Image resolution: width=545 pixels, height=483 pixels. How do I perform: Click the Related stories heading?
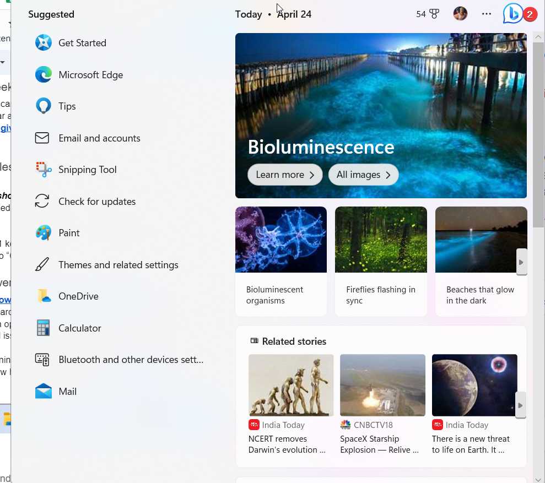pyautogui.click(x=294, y=341)
